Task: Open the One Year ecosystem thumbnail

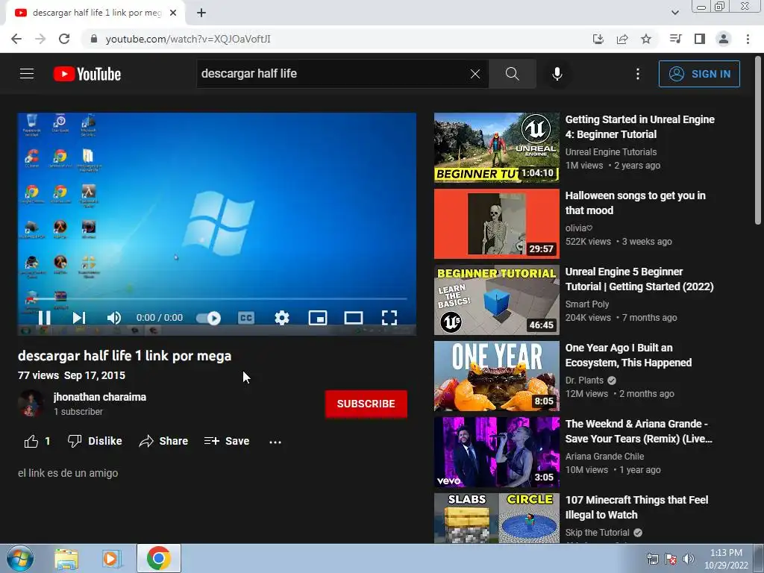Action: coord(496,376)
